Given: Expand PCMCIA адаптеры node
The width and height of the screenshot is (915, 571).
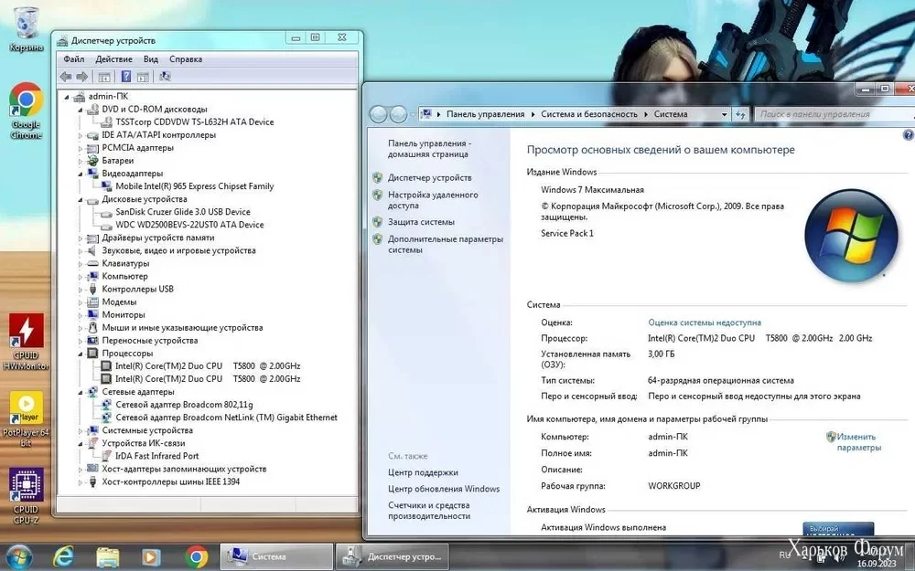Looking at the screenshot, I should [x=81, y=148].
